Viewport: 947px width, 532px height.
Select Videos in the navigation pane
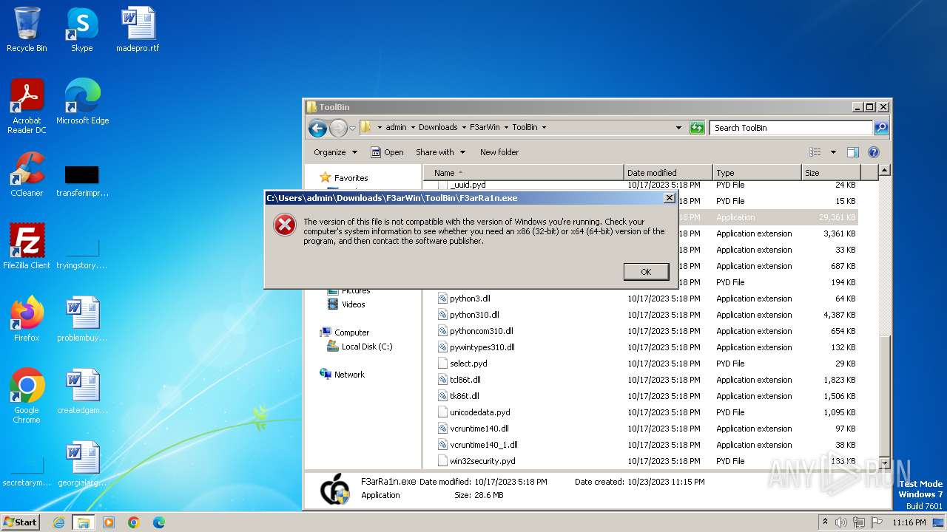coord(346,304)
